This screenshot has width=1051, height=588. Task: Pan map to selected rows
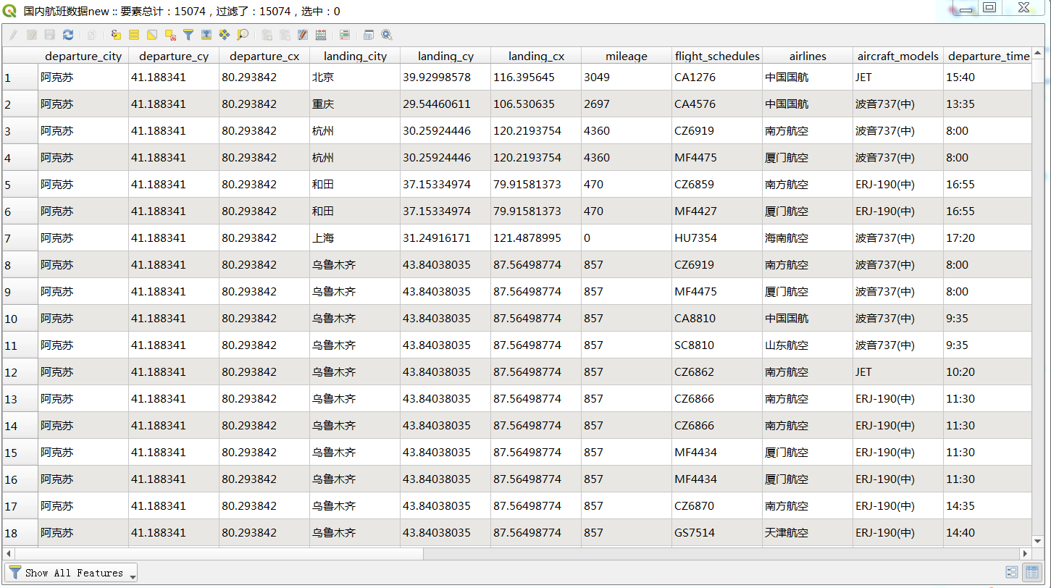pyautogui.click(x=225, y=35)
